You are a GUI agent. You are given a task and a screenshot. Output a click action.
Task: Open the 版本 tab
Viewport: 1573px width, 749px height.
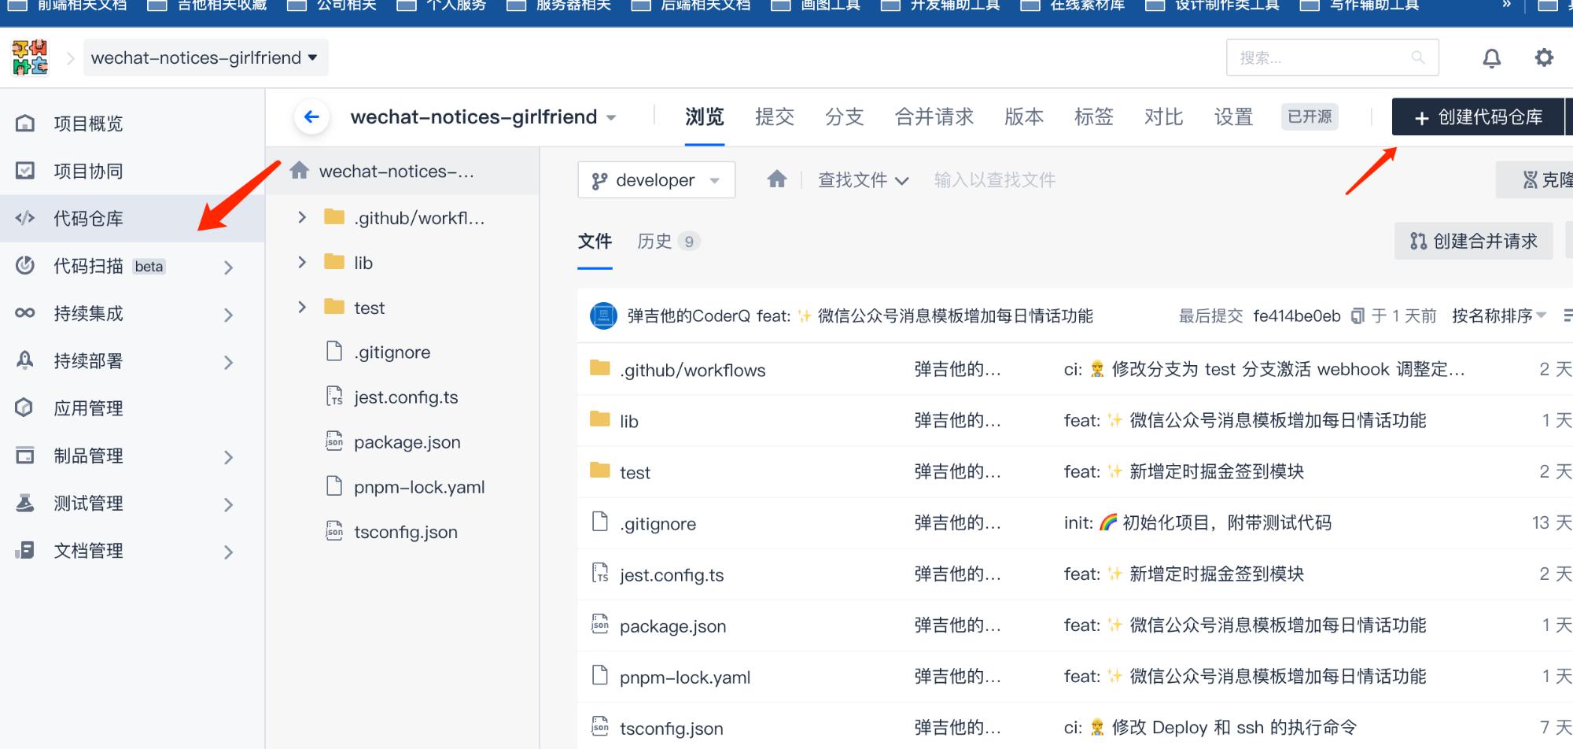1024,117
